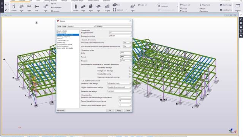Switch to the Edit ribbon tab
Image resolution: width=243 pixels, height=137 pixels.
(x=31, y=1)
